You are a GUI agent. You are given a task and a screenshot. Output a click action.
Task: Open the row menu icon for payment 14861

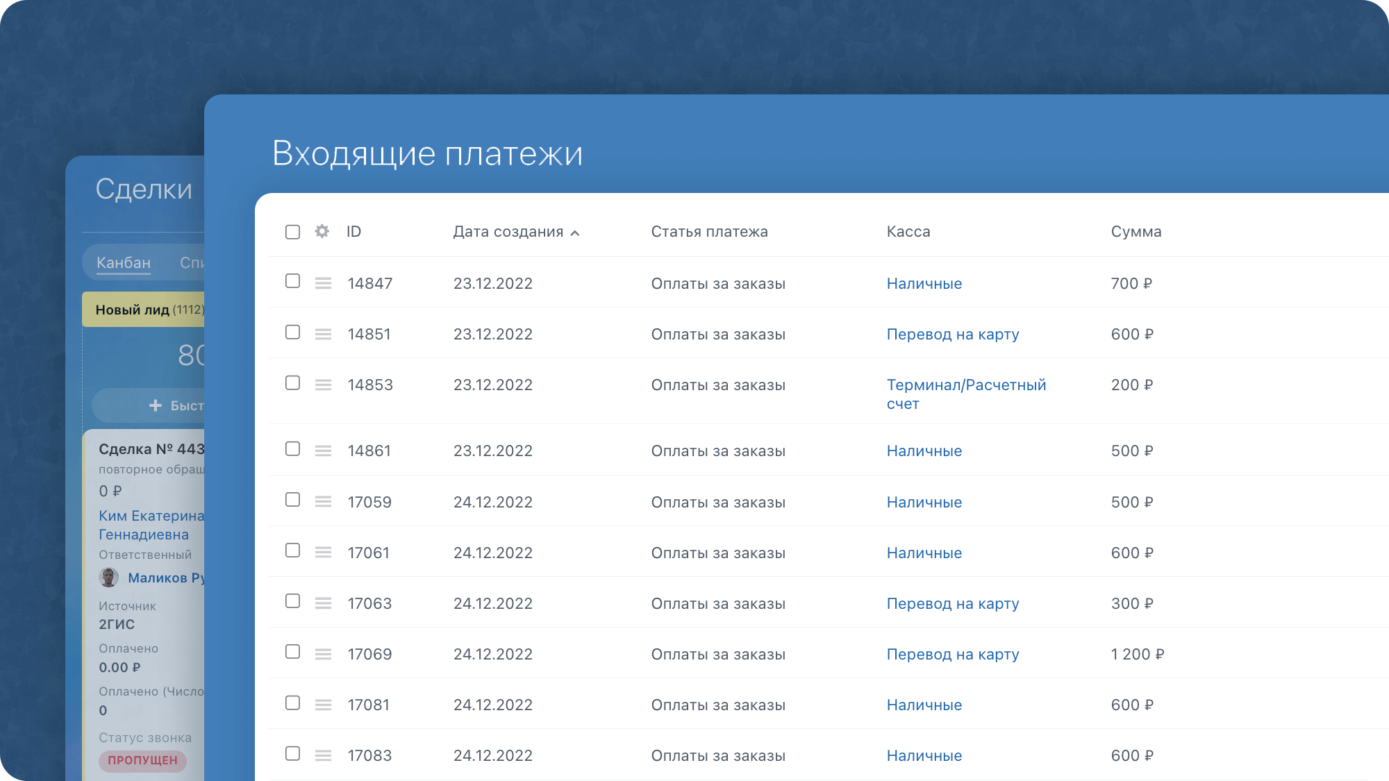click(323, 450)
